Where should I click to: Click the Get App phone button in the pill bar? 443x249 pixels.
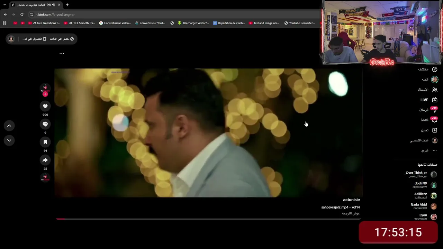[34, 39]
